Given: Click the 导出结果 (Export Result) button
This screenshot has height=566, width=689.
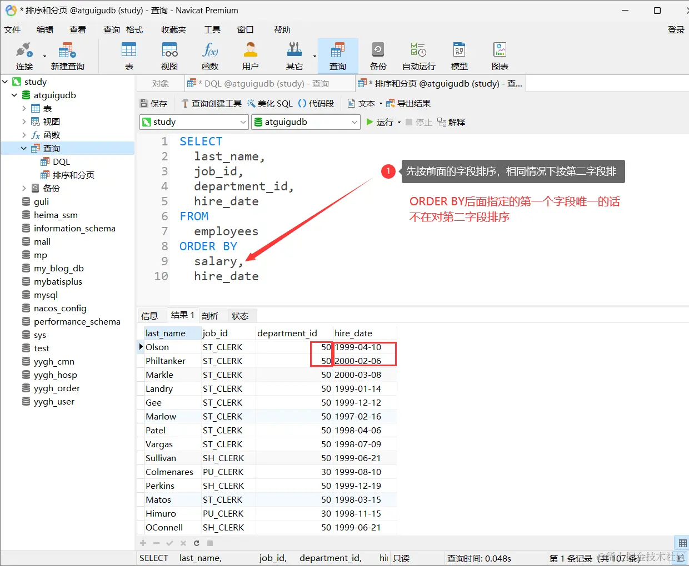Looking at the screenshot, I should pyautogui.click(x=408, y=103).
